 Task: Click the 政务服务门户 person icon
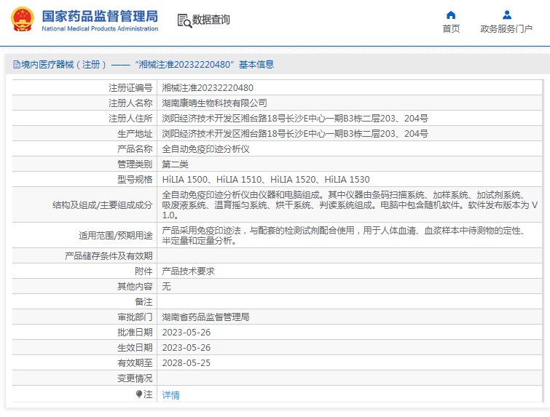coord(507,15)
